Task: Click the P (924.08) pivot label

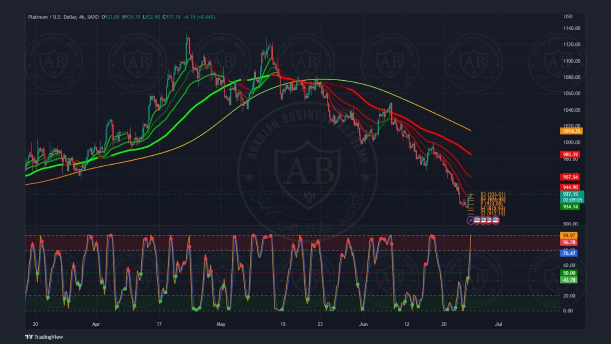Action: pyautogui.click(x=492, y=203)
